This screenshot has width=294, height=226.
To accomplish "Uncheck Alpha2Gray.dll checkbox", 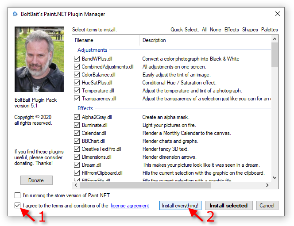I will (x=77, y=117).
